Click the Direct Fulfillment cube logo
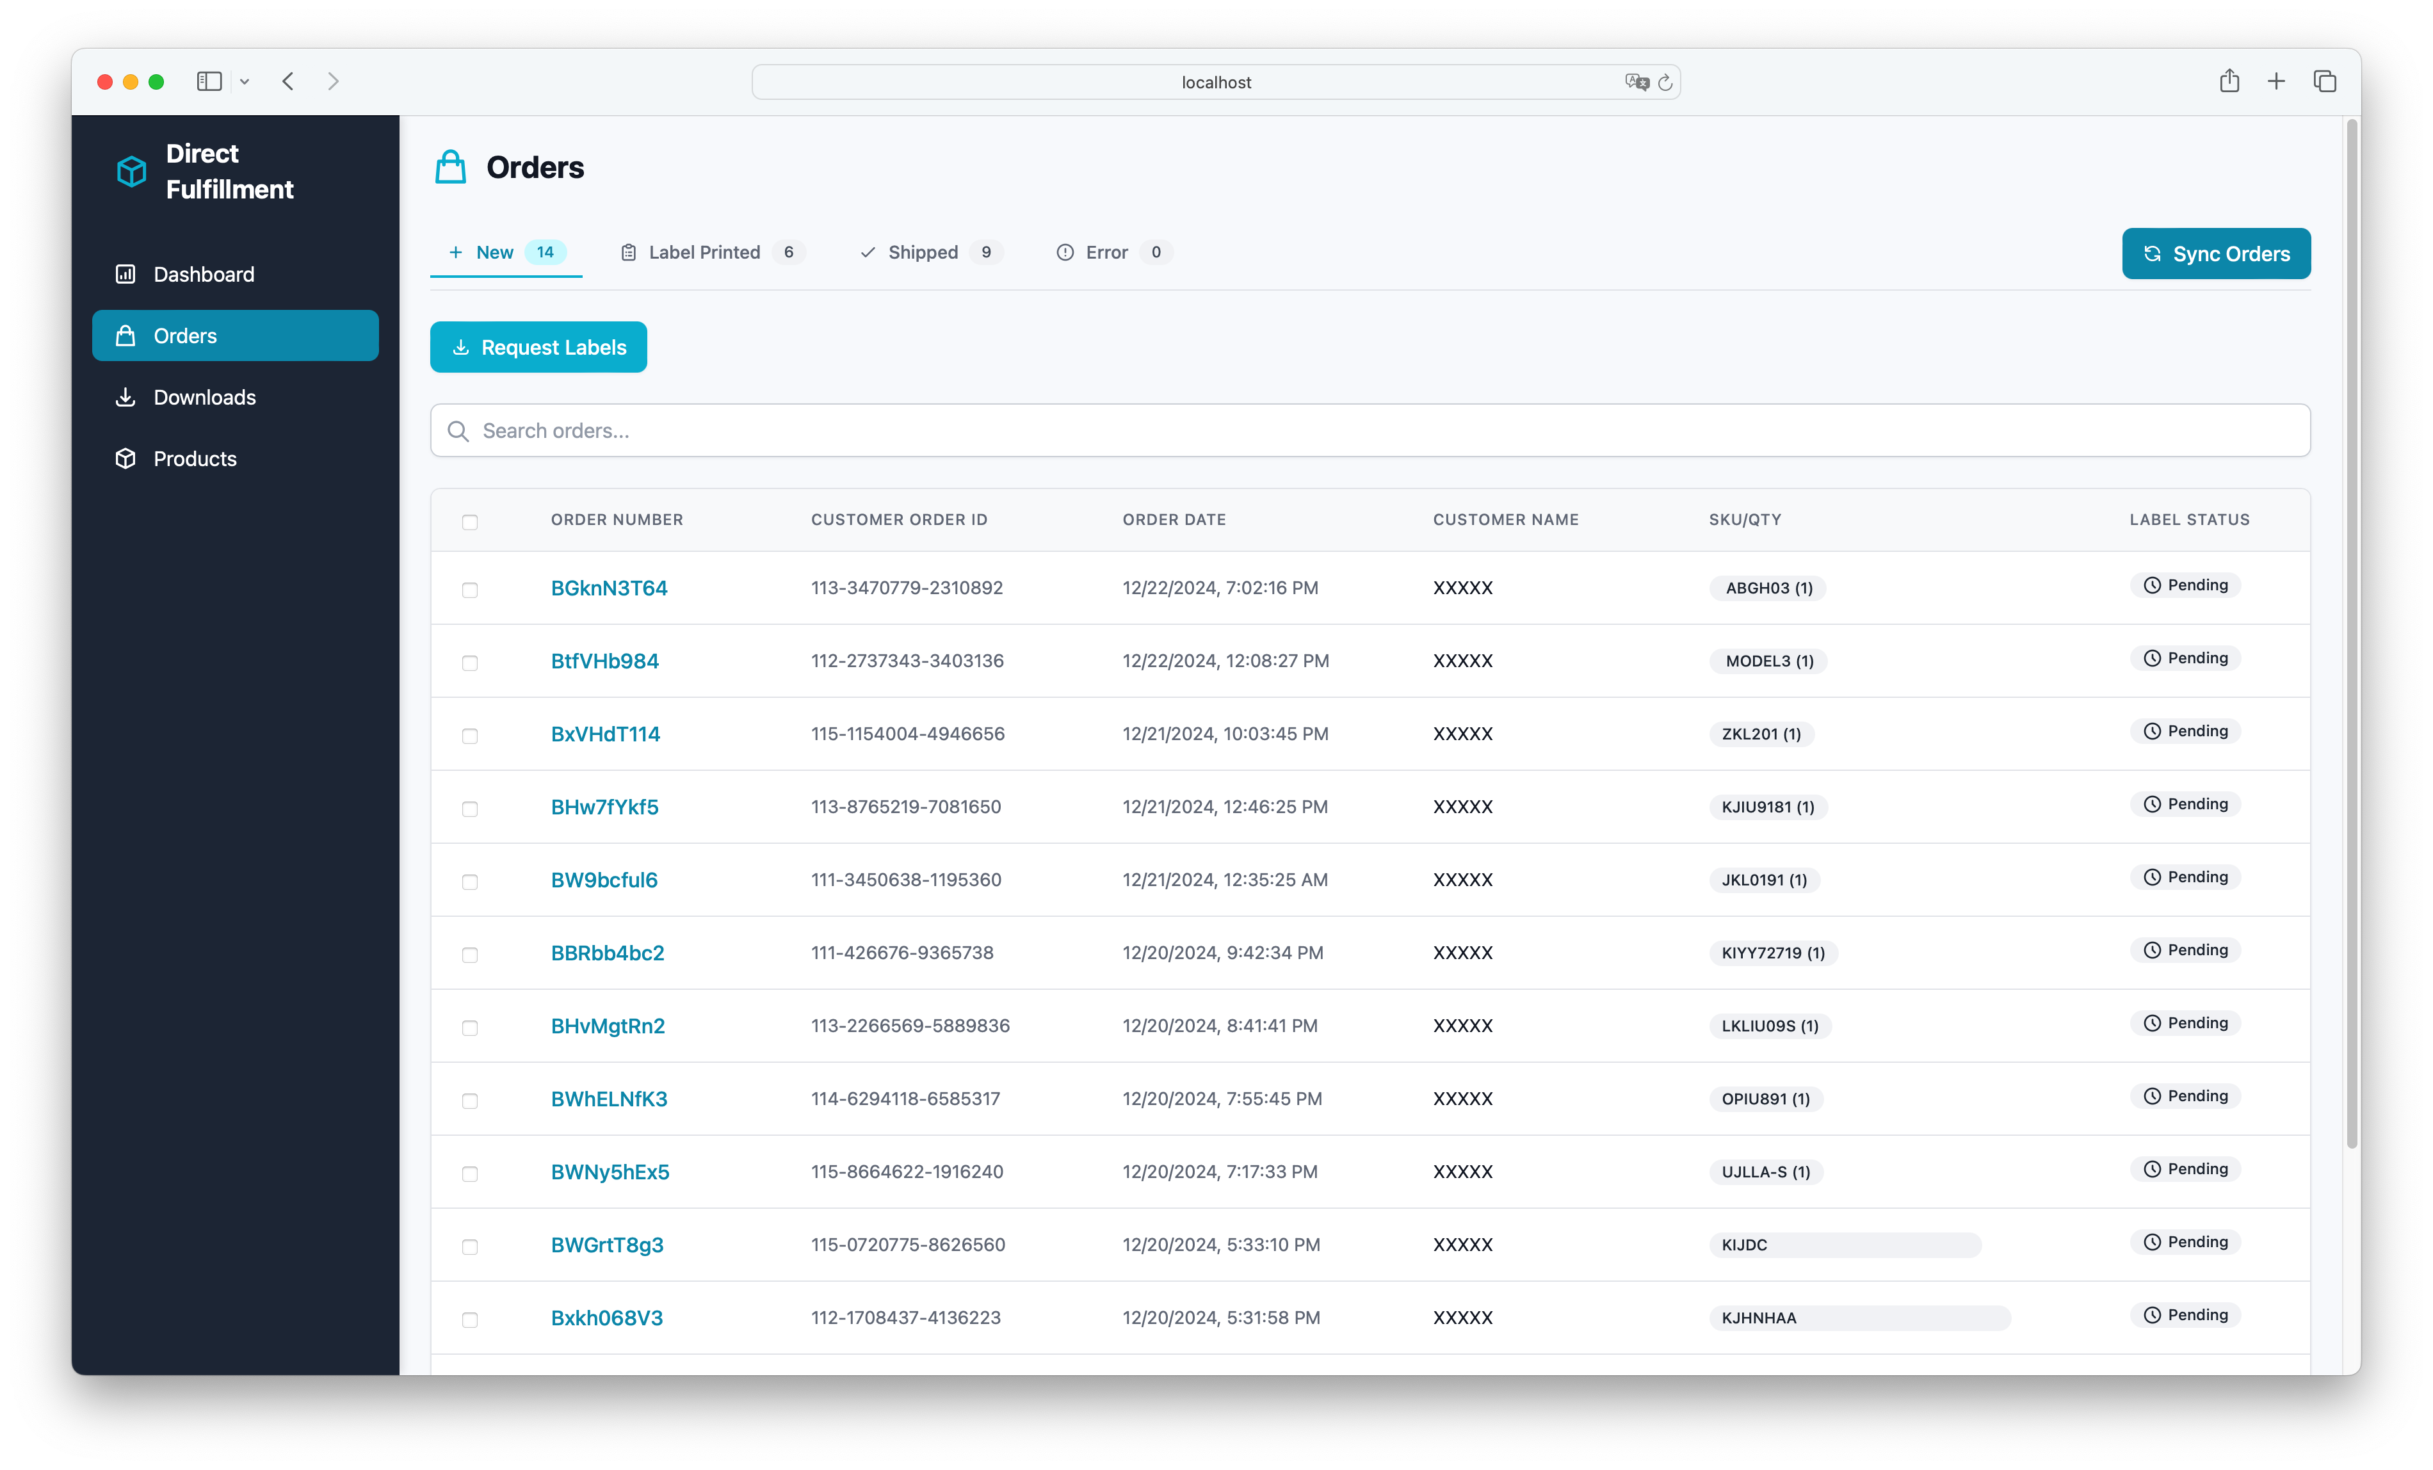 click(131, 171)
